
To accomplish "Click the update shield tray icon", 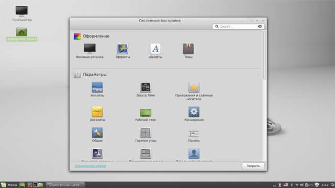I will [x=317, y=185].
